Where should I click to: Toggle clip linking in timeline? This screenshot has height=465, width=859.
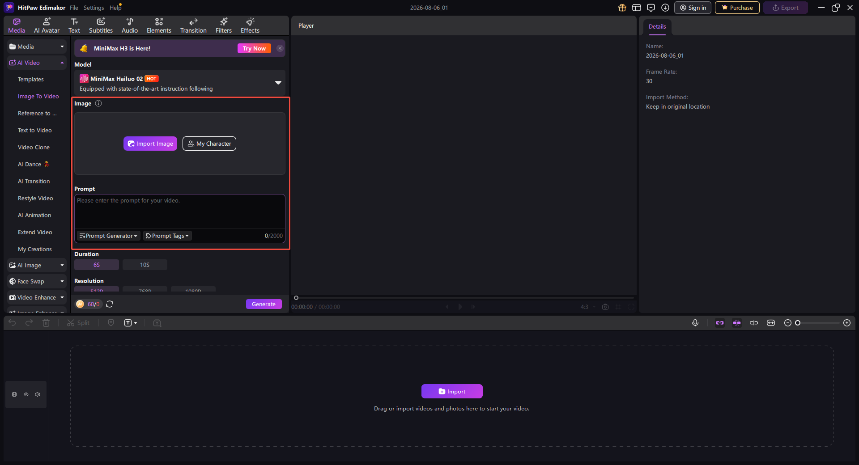[720, 323]
